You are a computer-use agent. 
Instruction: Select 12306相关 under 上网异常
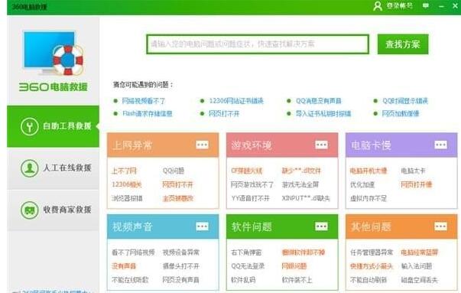click(x=127, y=184)
